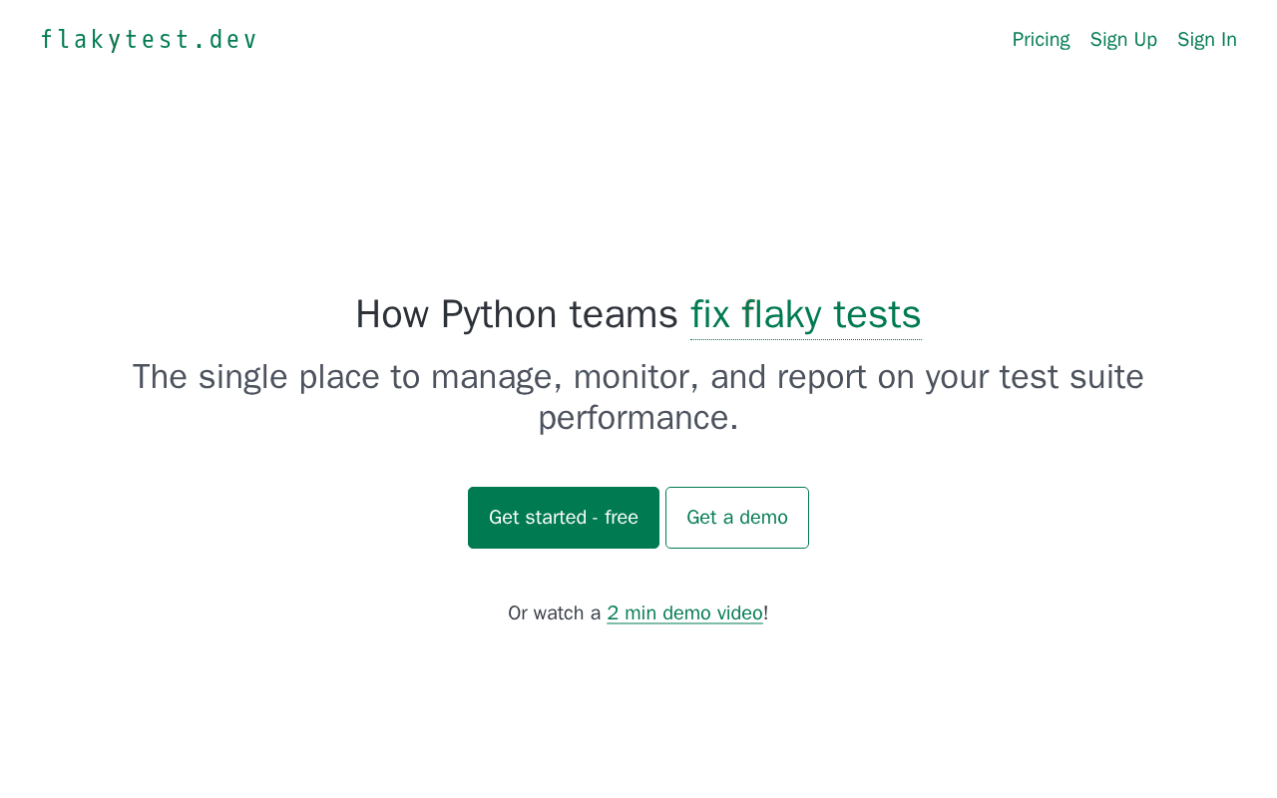
Task: Open the '2 min demo video' link
Action: click(x=684, y=613)
